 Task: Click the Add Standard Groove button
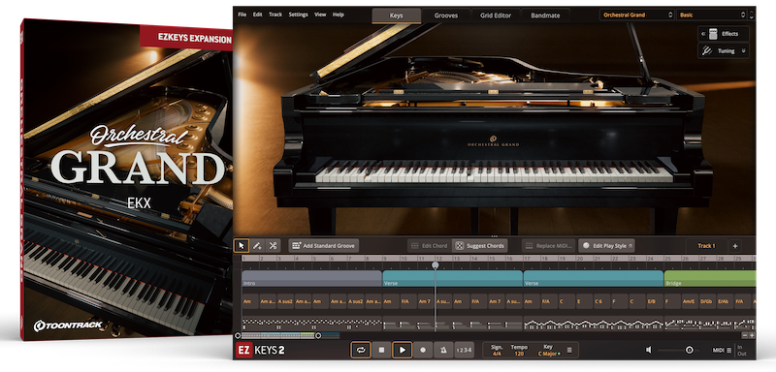click(x=324, y=245)
